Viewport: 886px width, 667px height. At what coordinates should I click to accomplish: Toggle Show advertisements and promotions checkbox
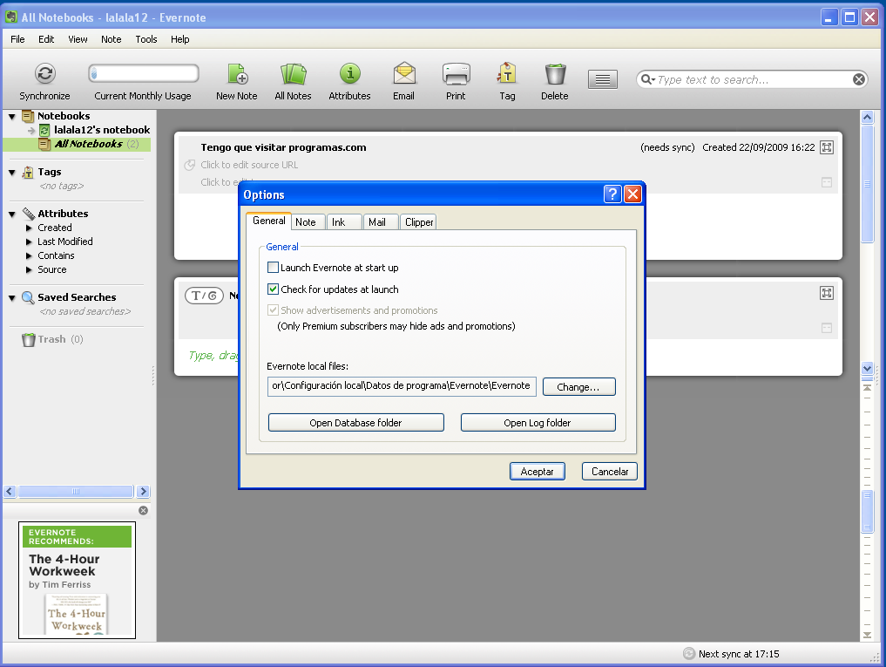(x=273, y=310)
